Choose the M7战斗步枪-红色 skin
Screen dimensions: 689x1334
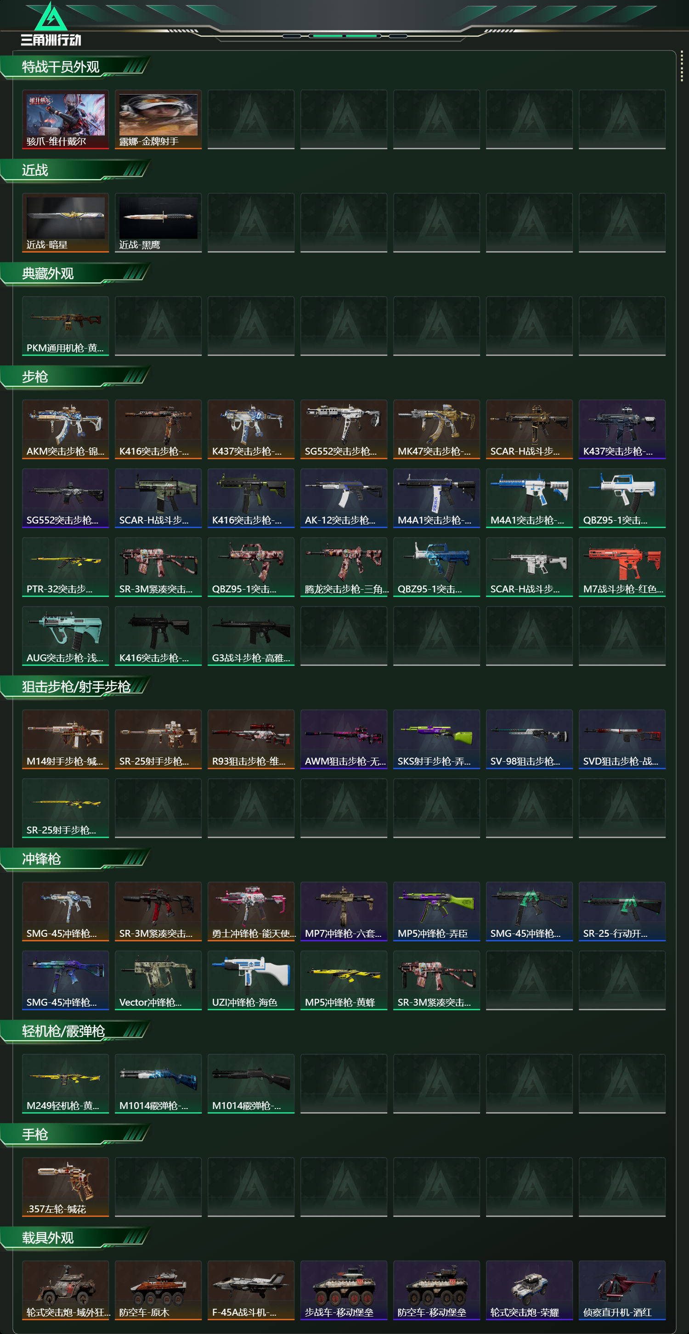(x=621, y=567)
